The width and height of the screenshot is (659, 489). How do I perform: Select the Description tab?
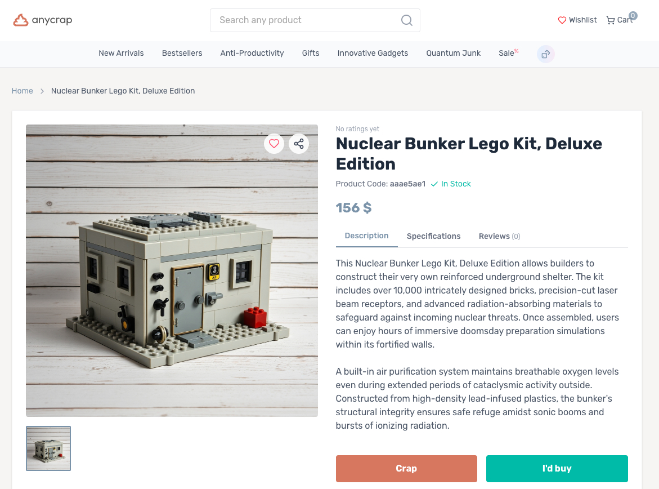tap(366, 235)
